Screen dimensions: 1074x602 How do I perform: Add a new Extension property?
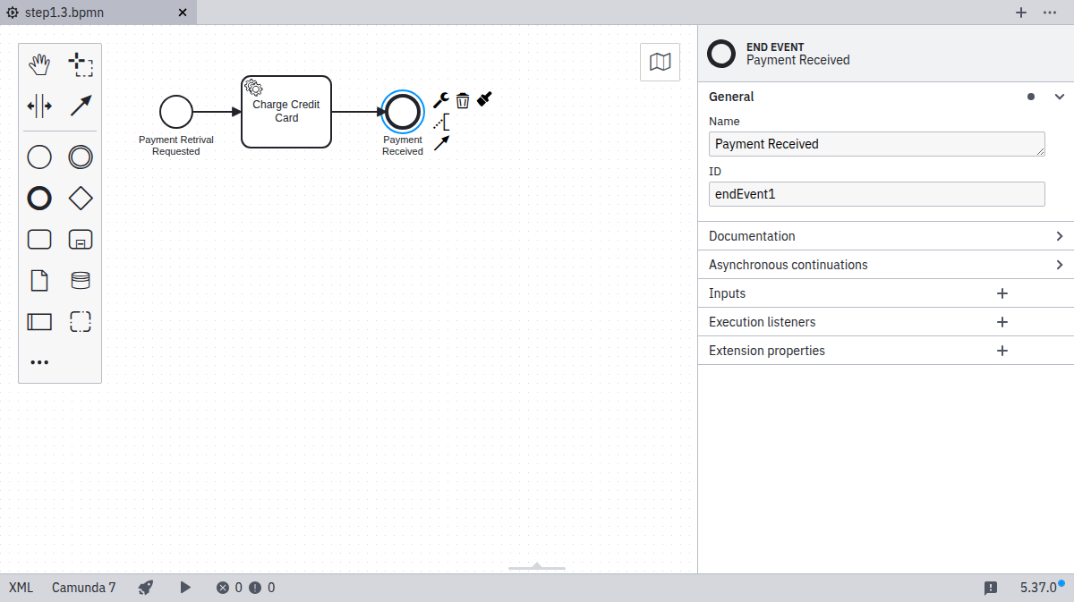1002,351
